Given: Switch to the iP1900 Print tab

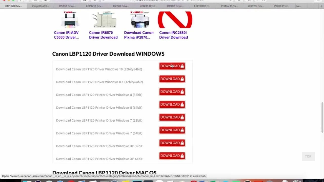Looking at the screenshot, I should (281, 6).
